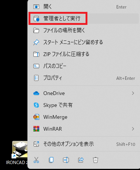Image resolution: width=140 pixels, height=170 pixels.
Task: Click the pin icon beside スタート メニュー
Action: [x=36, y=42]
